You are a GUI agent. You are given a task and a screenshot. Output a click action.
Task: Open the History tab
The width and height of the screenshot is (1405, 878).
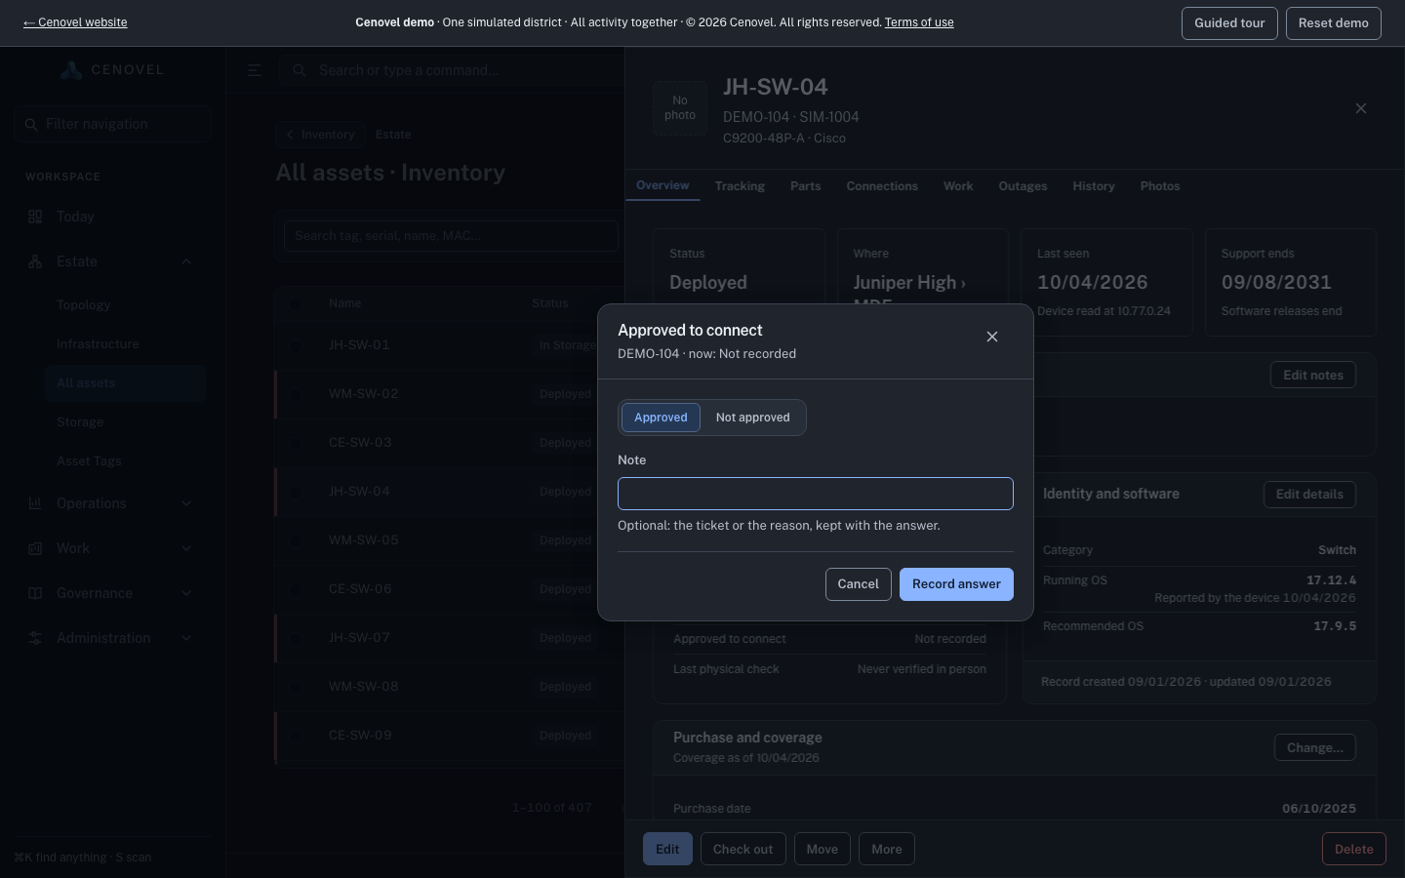[1093, 186]
